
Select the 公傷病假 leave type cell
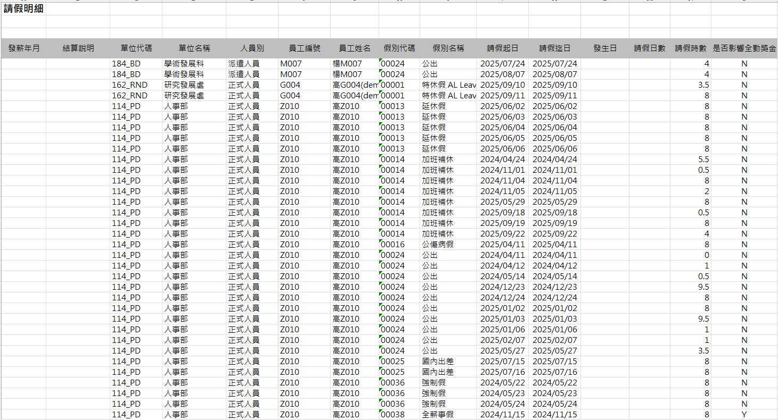coord(438,245)
